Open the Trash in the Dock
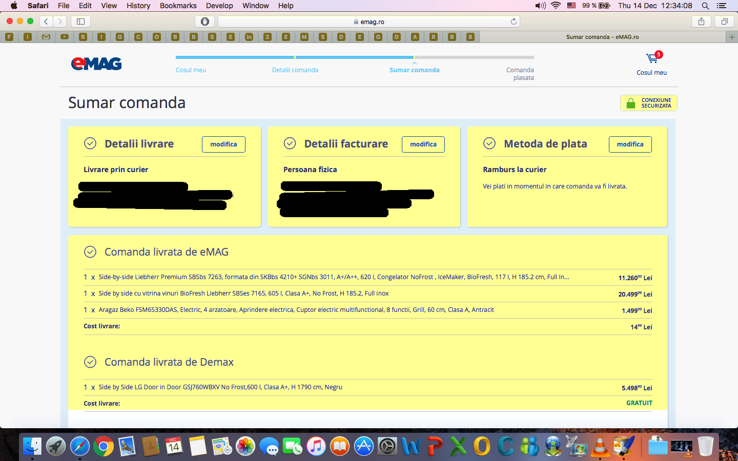This screenshot has height=461, width=738. [705, 446]
